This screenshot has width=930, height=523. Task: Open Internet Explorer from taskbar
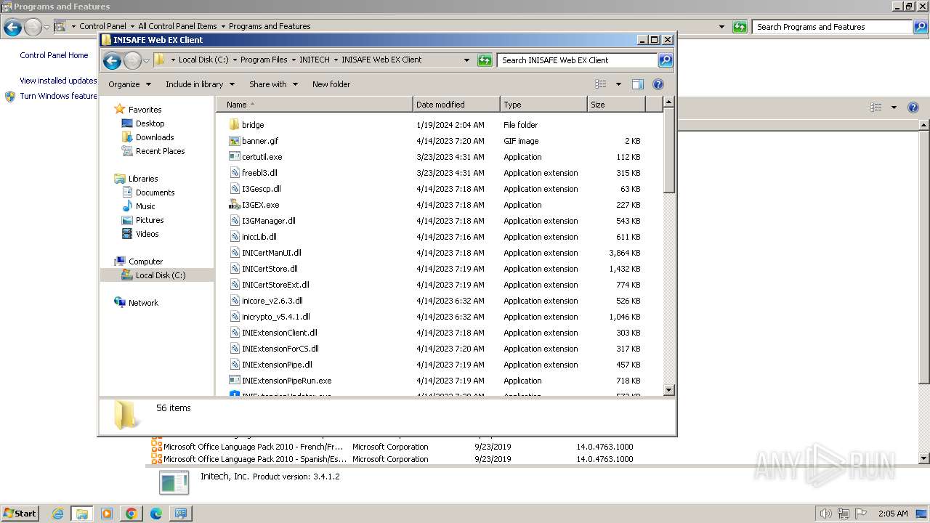click(x=58, y=514)
